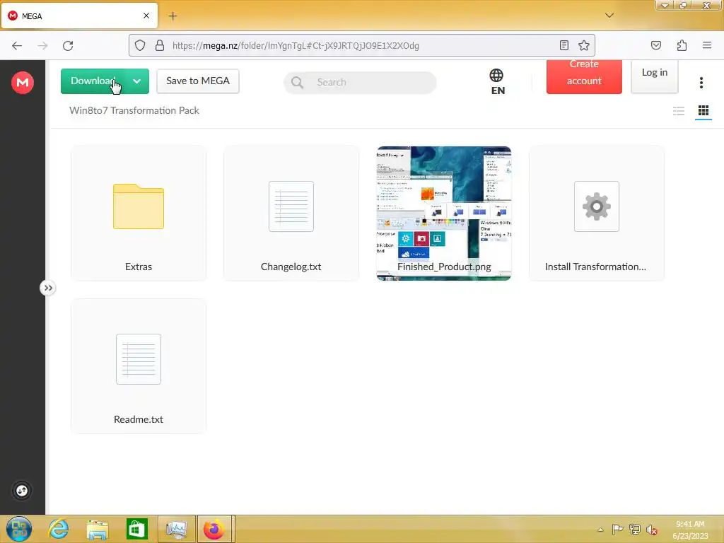Select the MEGA browser tab
The width and height of the screenshot is (724, 543).
(x=79, y=16)
